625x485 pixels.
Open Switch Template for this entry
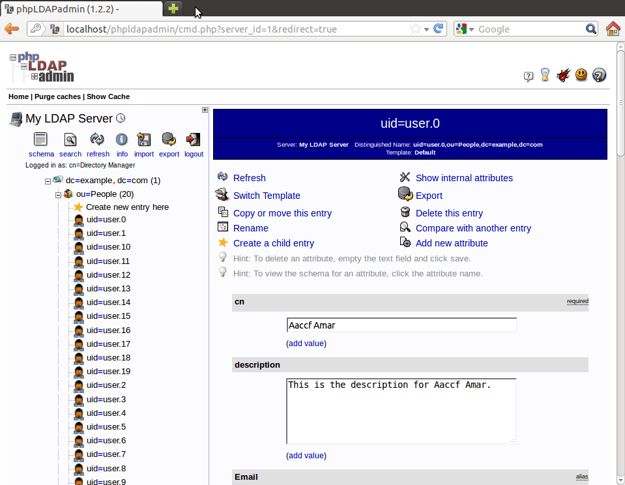267,195
